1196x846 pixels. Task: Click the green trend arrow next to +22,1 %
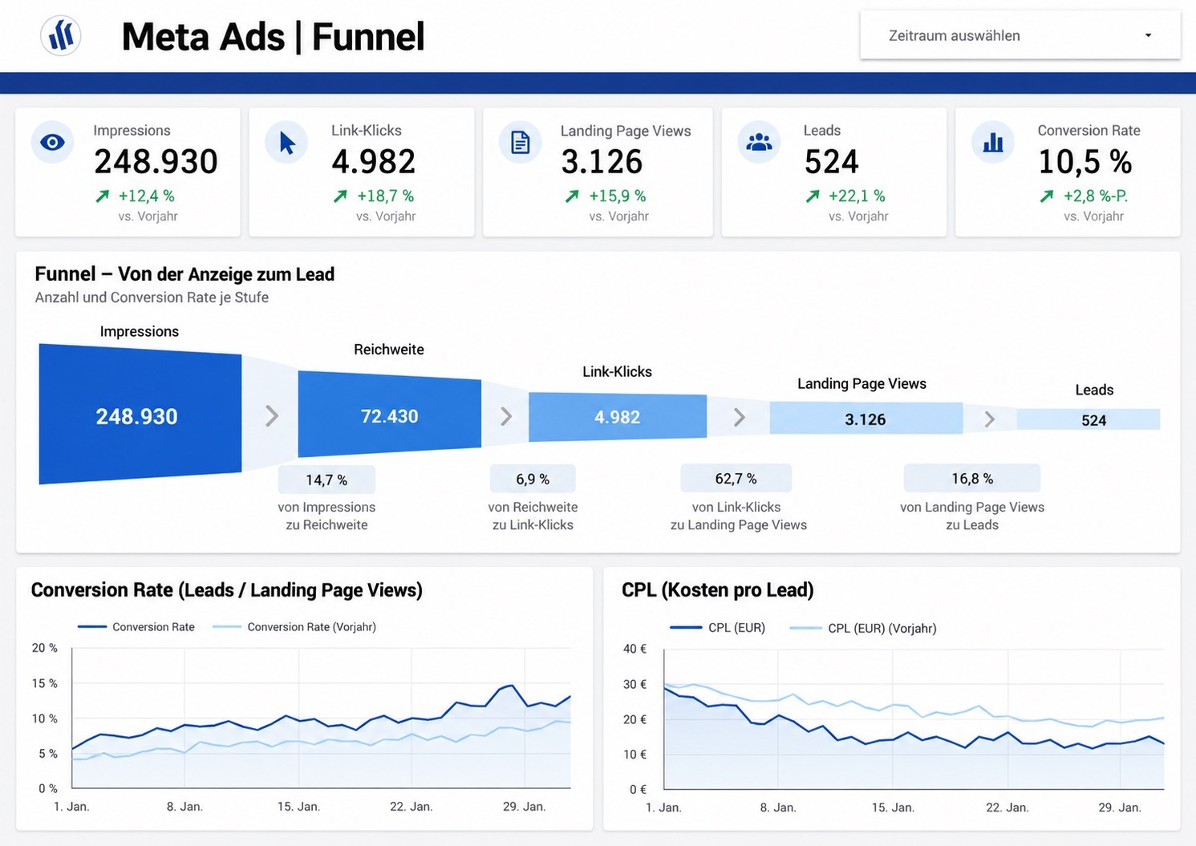tap(813, 196)
